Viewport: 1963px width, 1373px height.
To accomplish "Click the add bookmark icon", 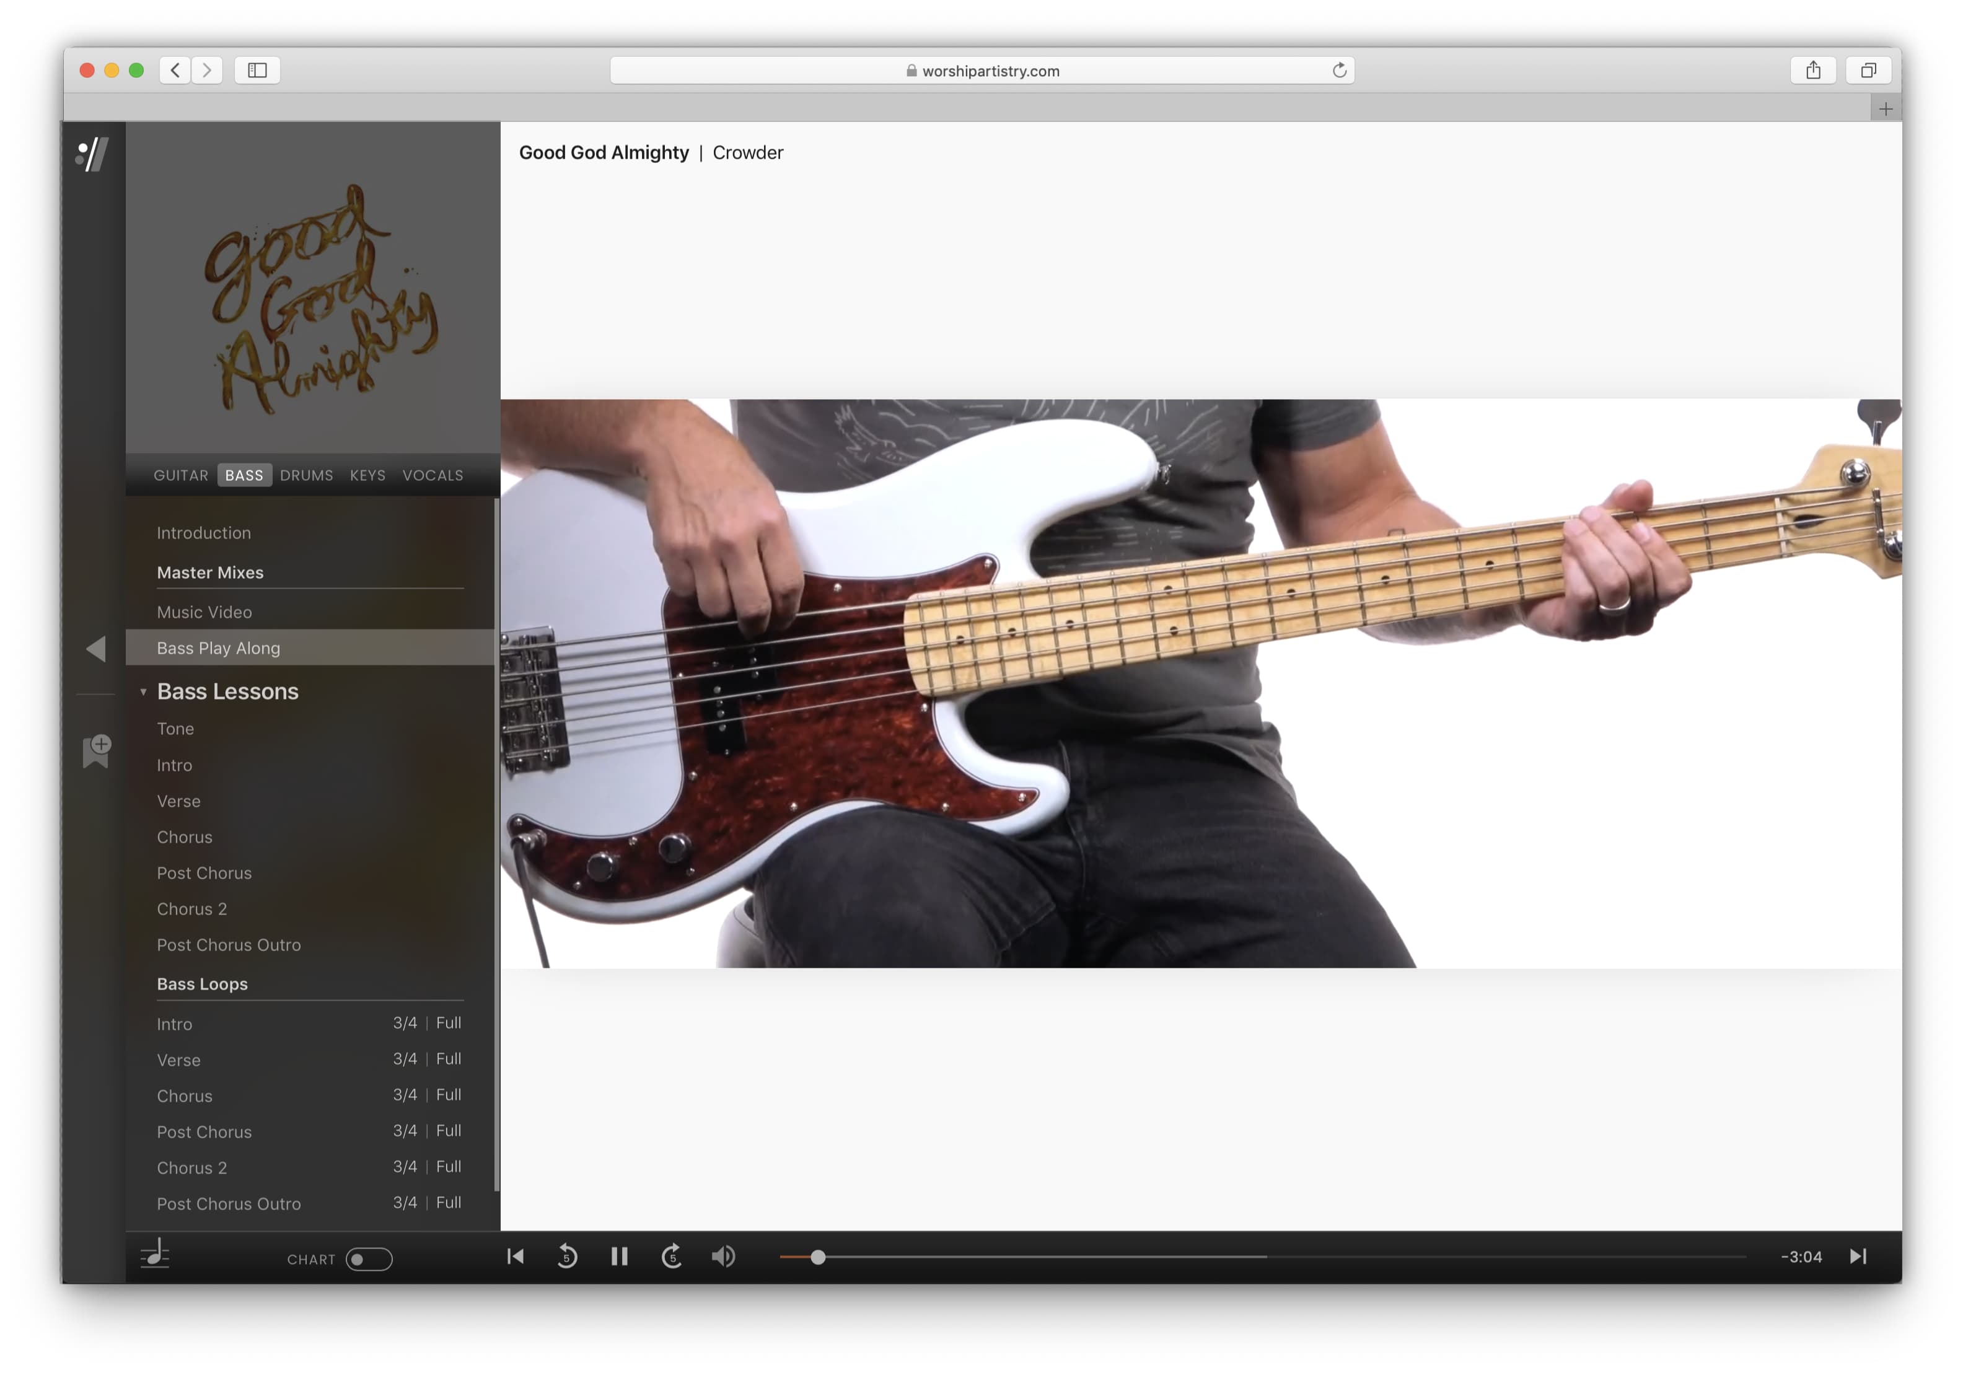I will point(97,752).
